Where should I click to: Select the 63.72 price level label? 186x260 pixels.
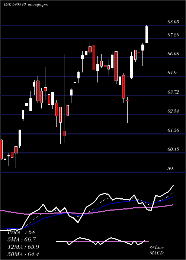coord(173,92)
